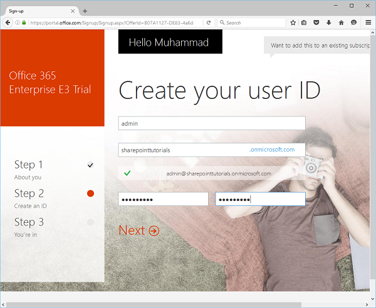Click 'Want to add this to existing subscription' link
376x308 pixels.
point(320,46)
